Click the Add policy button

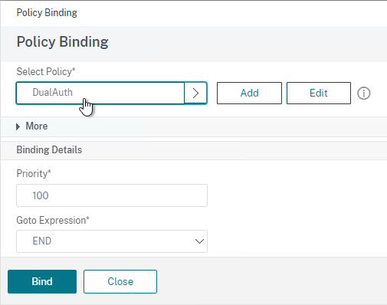coord(249,93)
